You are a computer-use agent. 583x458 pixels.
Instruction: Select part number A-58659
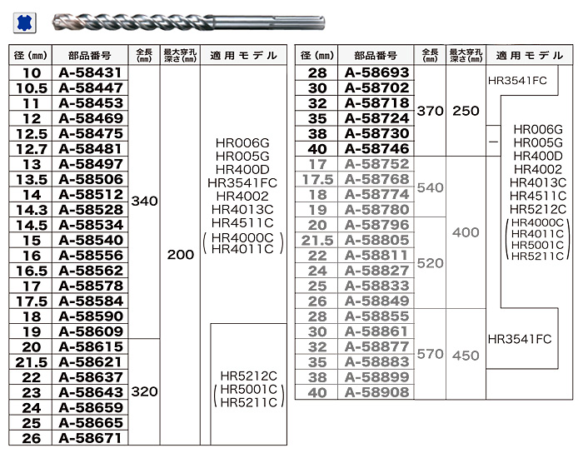click(x=91, y=408)
